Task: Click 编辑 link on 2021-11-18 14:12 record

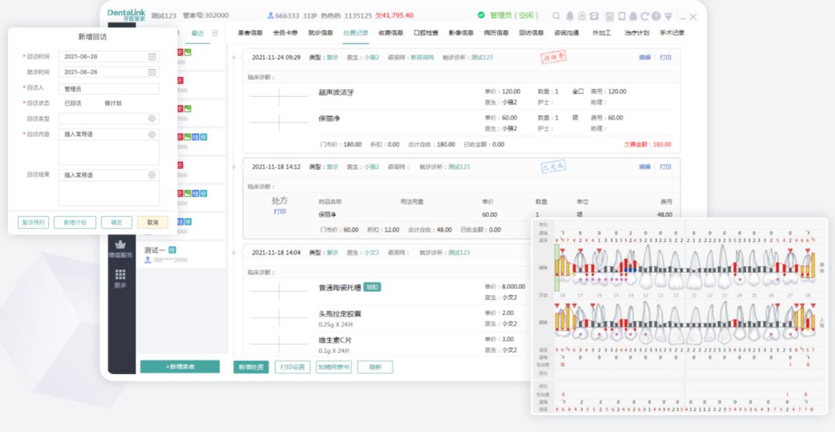Action: click(644, 167)
